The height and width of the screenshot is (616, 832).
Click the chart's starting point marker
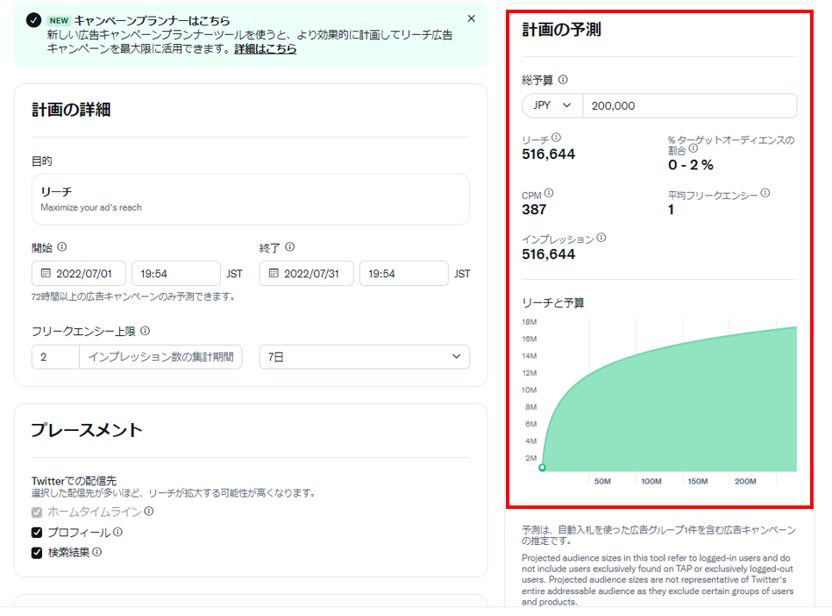542,468
